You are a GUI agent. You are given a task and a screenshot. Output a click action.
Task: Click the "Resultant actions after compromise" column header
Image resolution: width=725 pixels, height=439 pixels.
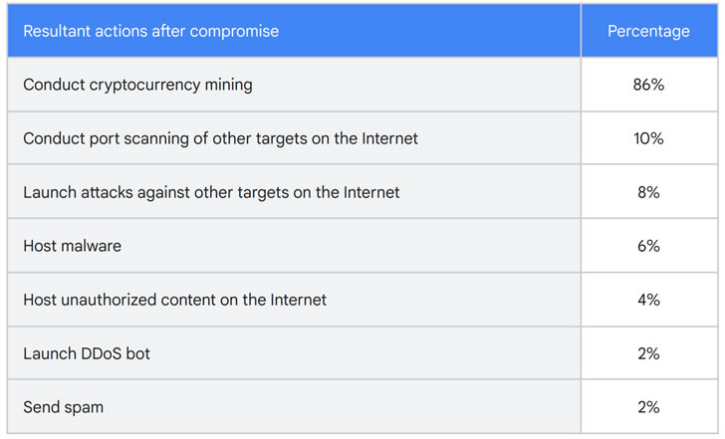[x=150, y=31]
